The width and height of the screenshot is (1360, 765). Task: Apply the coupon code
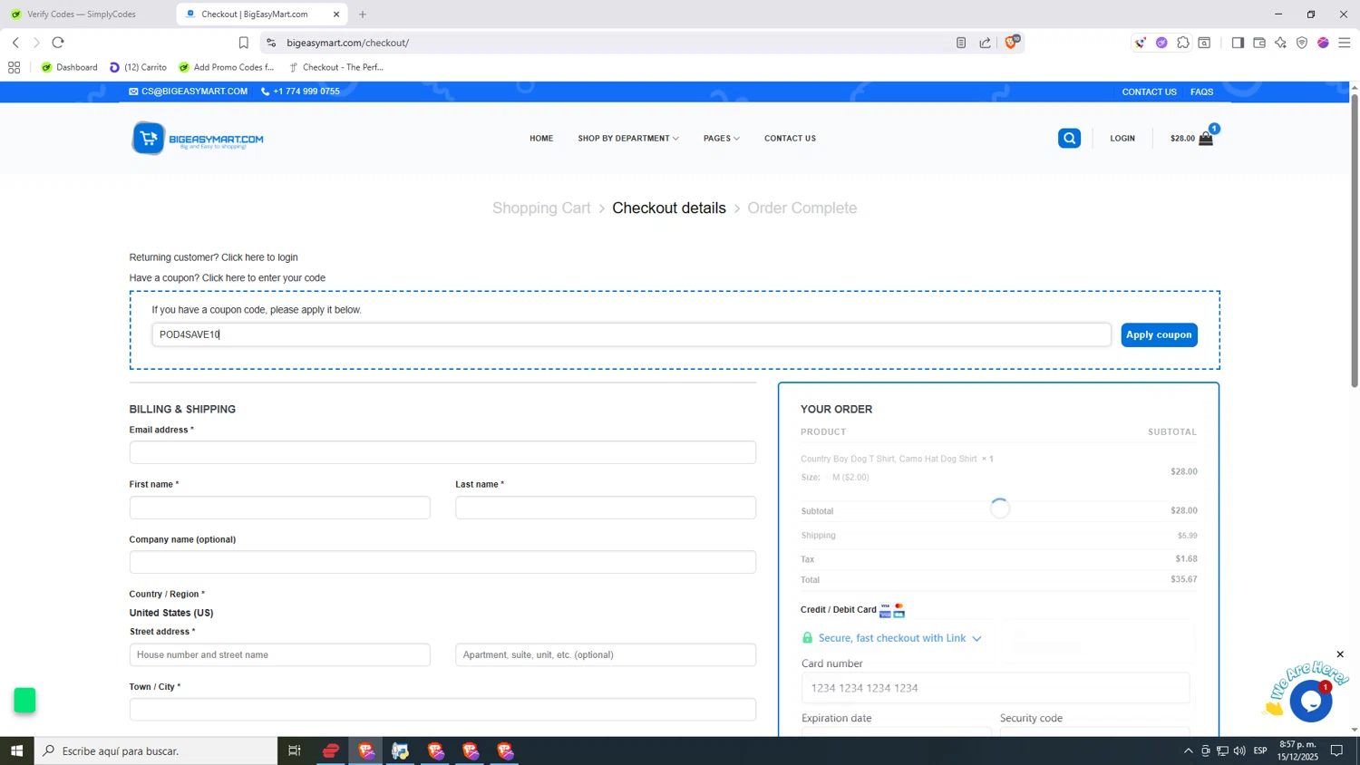(x=1159, y=334)
